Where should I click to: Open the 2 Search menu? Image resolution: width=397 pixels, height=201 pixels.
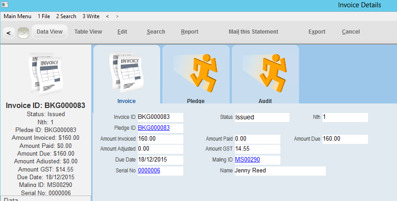pyautogui.click(x=66, y=16)
